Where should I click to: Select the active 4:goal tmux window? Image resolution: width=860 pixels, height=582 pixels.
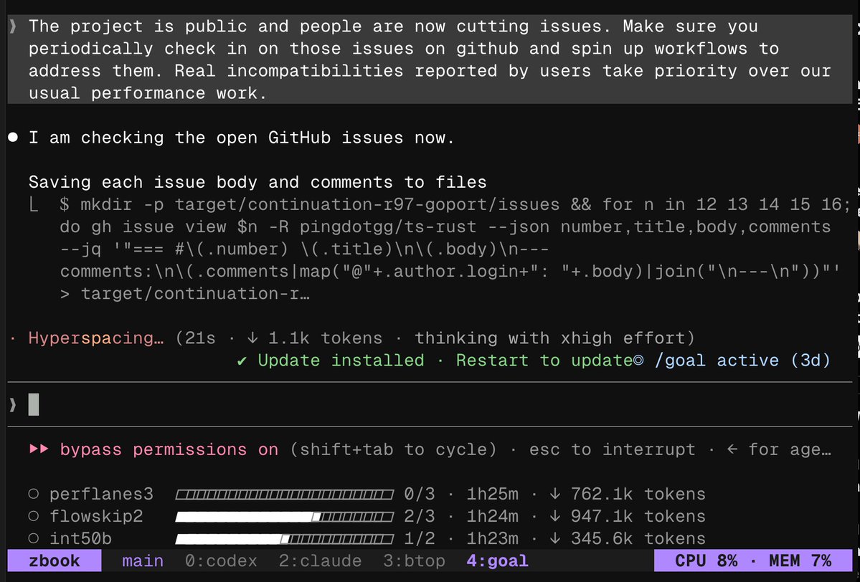pyautogui.click(x=498, y=561)
